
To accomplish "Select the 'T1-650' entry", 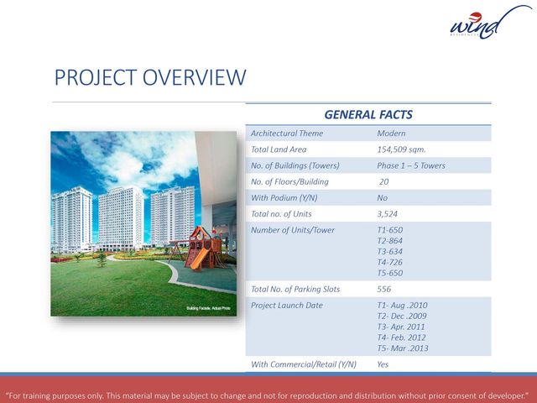I will [x=389, y=230].
